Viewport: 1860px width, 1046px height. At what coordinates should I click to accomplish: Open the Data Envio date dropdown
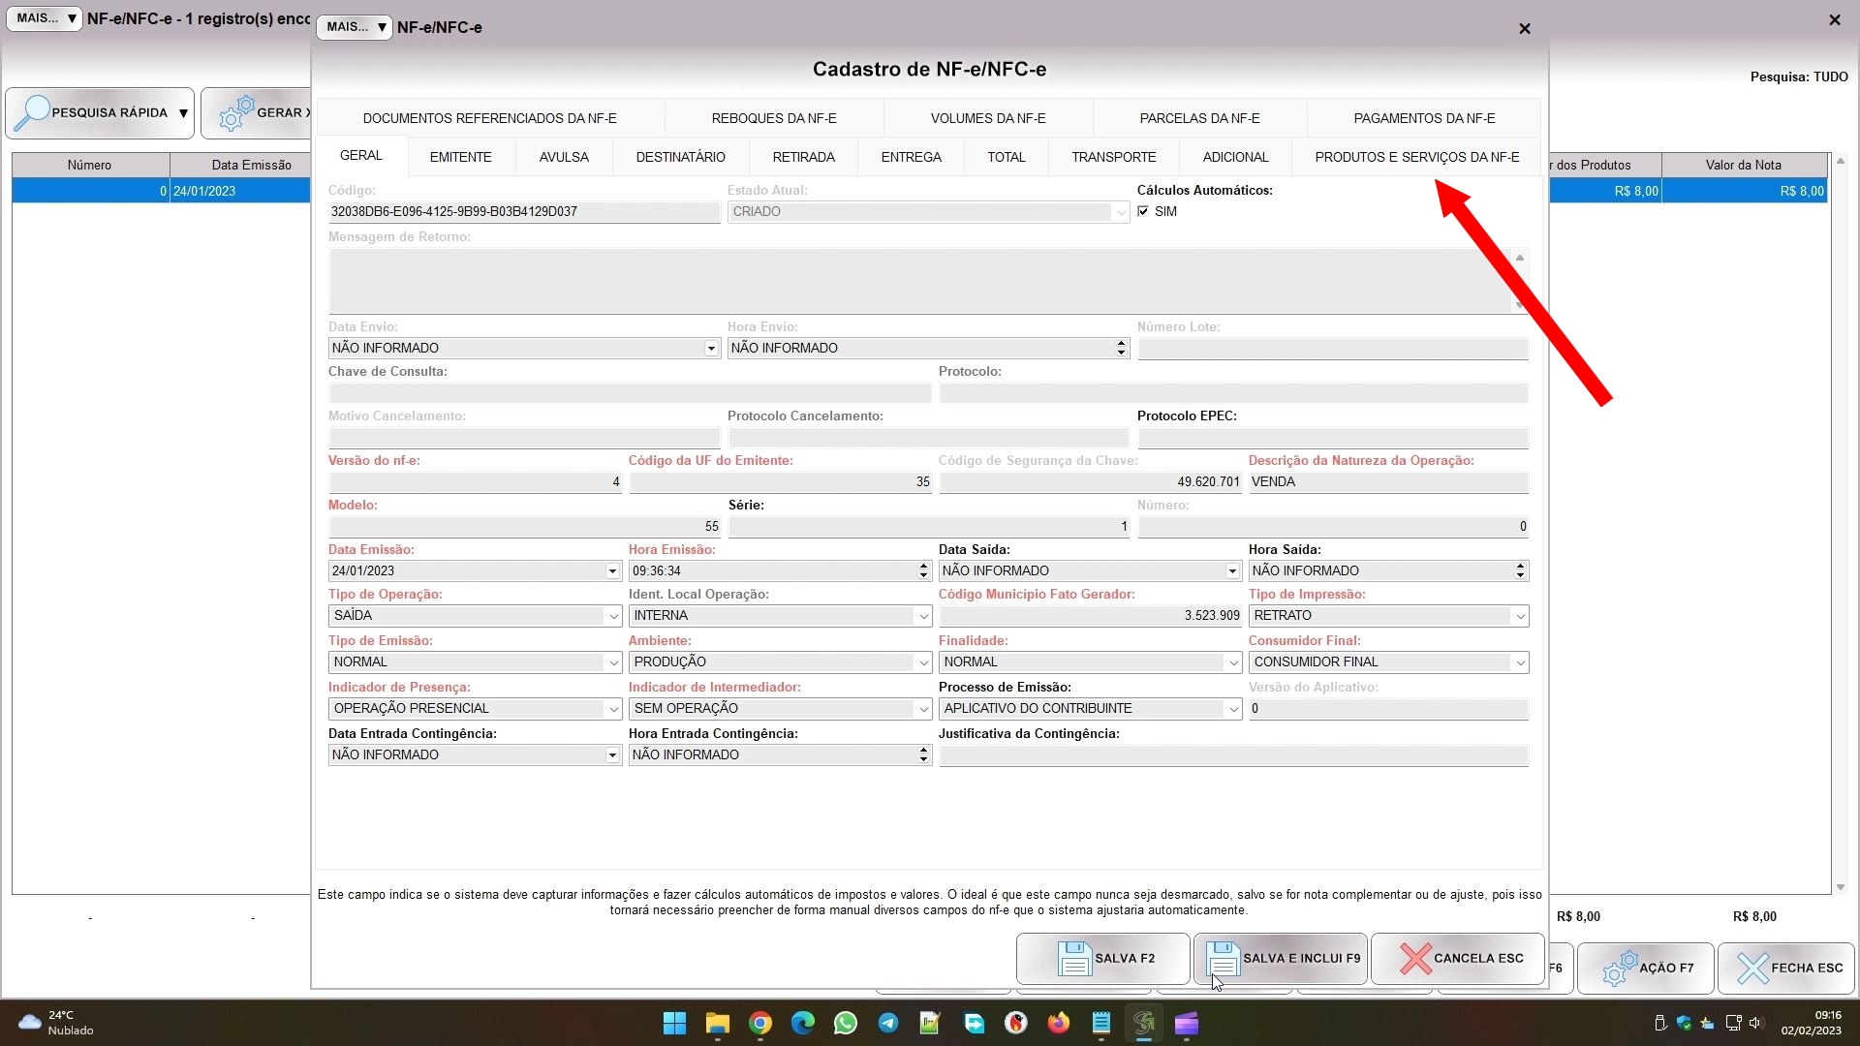[x=711, y=349]
